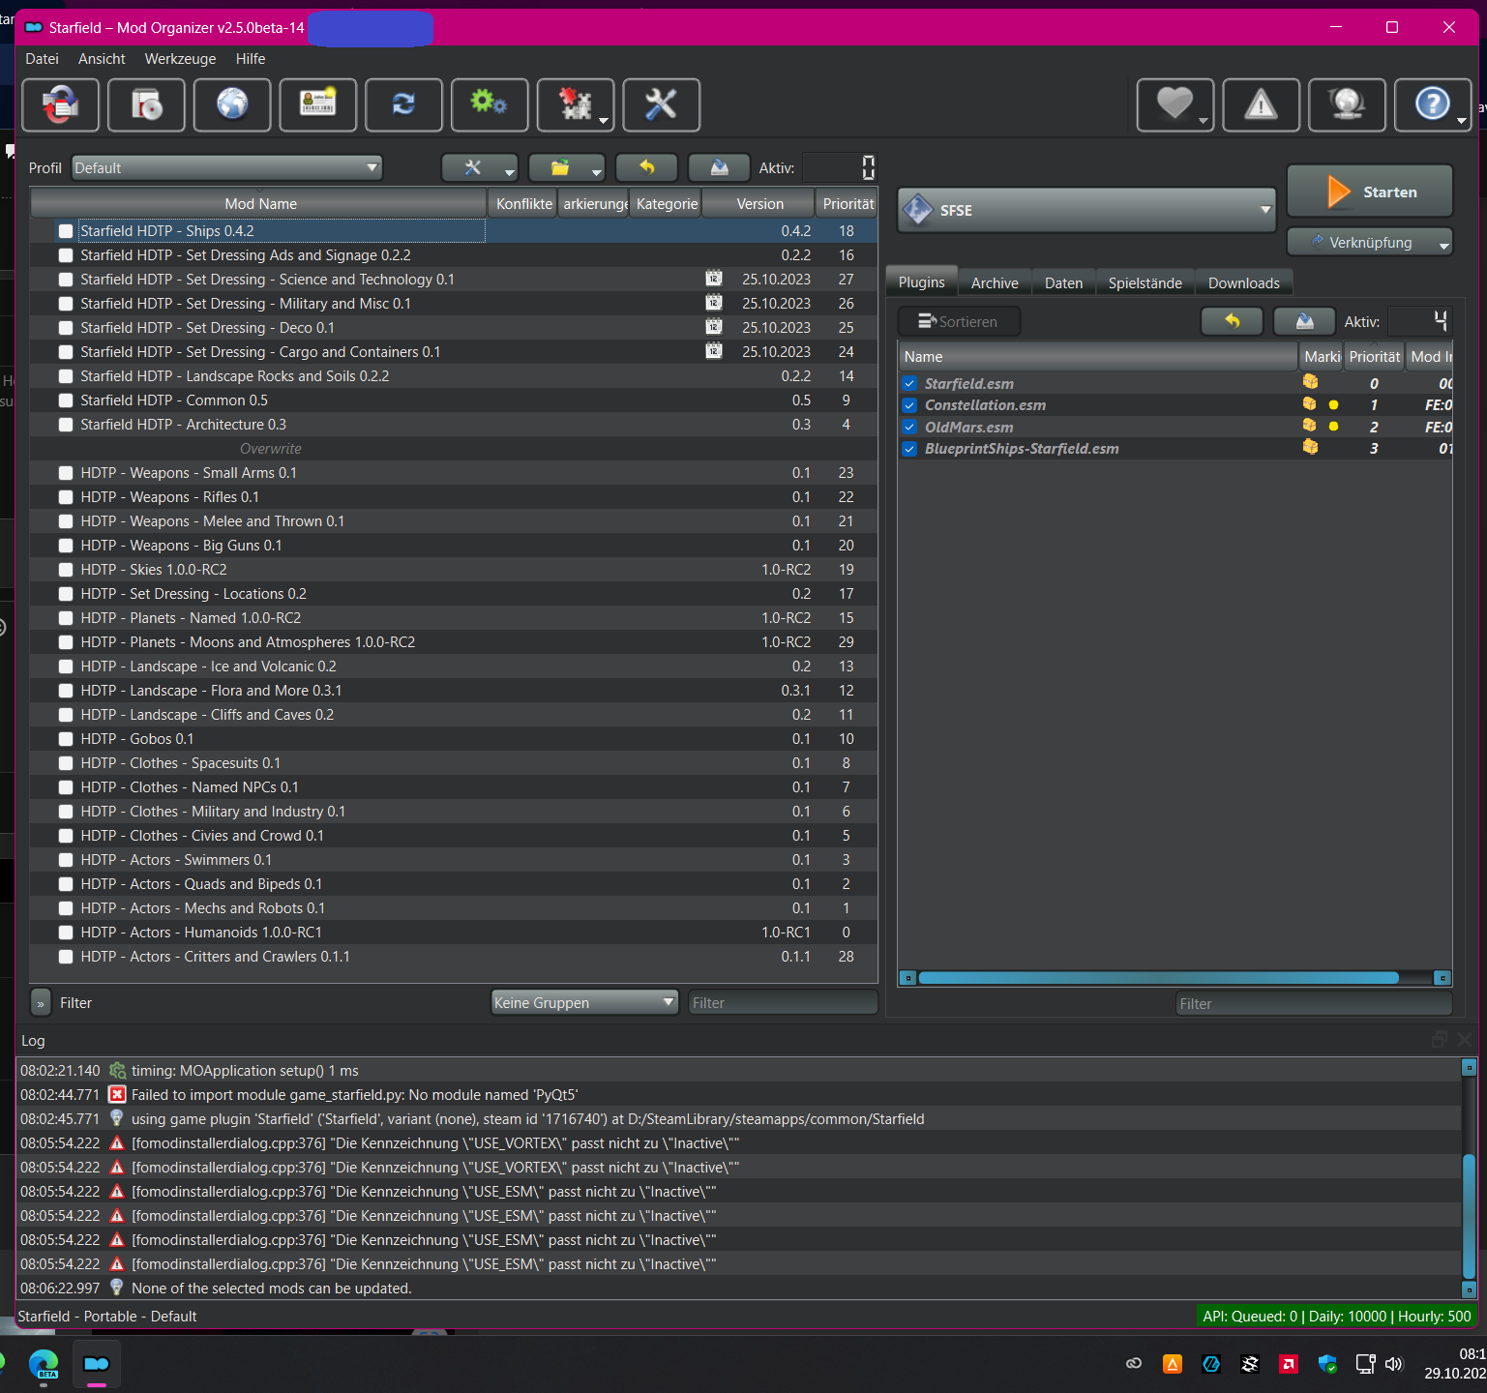The height and width of the screenshot is (1393, 1487).
Task: Open the Nexus browser globe icon
Action: tap(232, 105)
